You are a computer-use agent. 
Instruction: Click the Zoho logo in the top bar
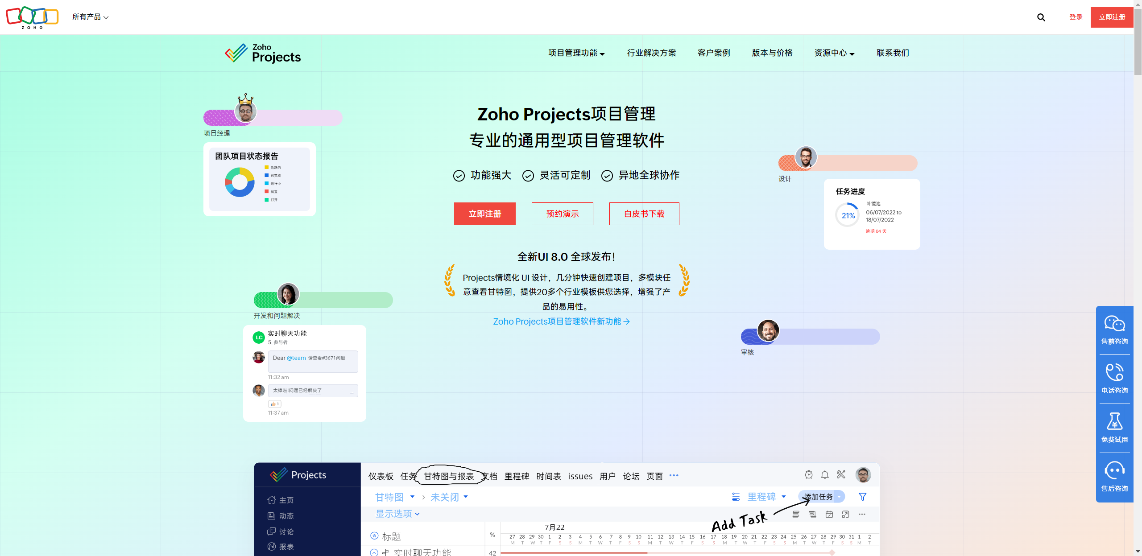[32, 17]
